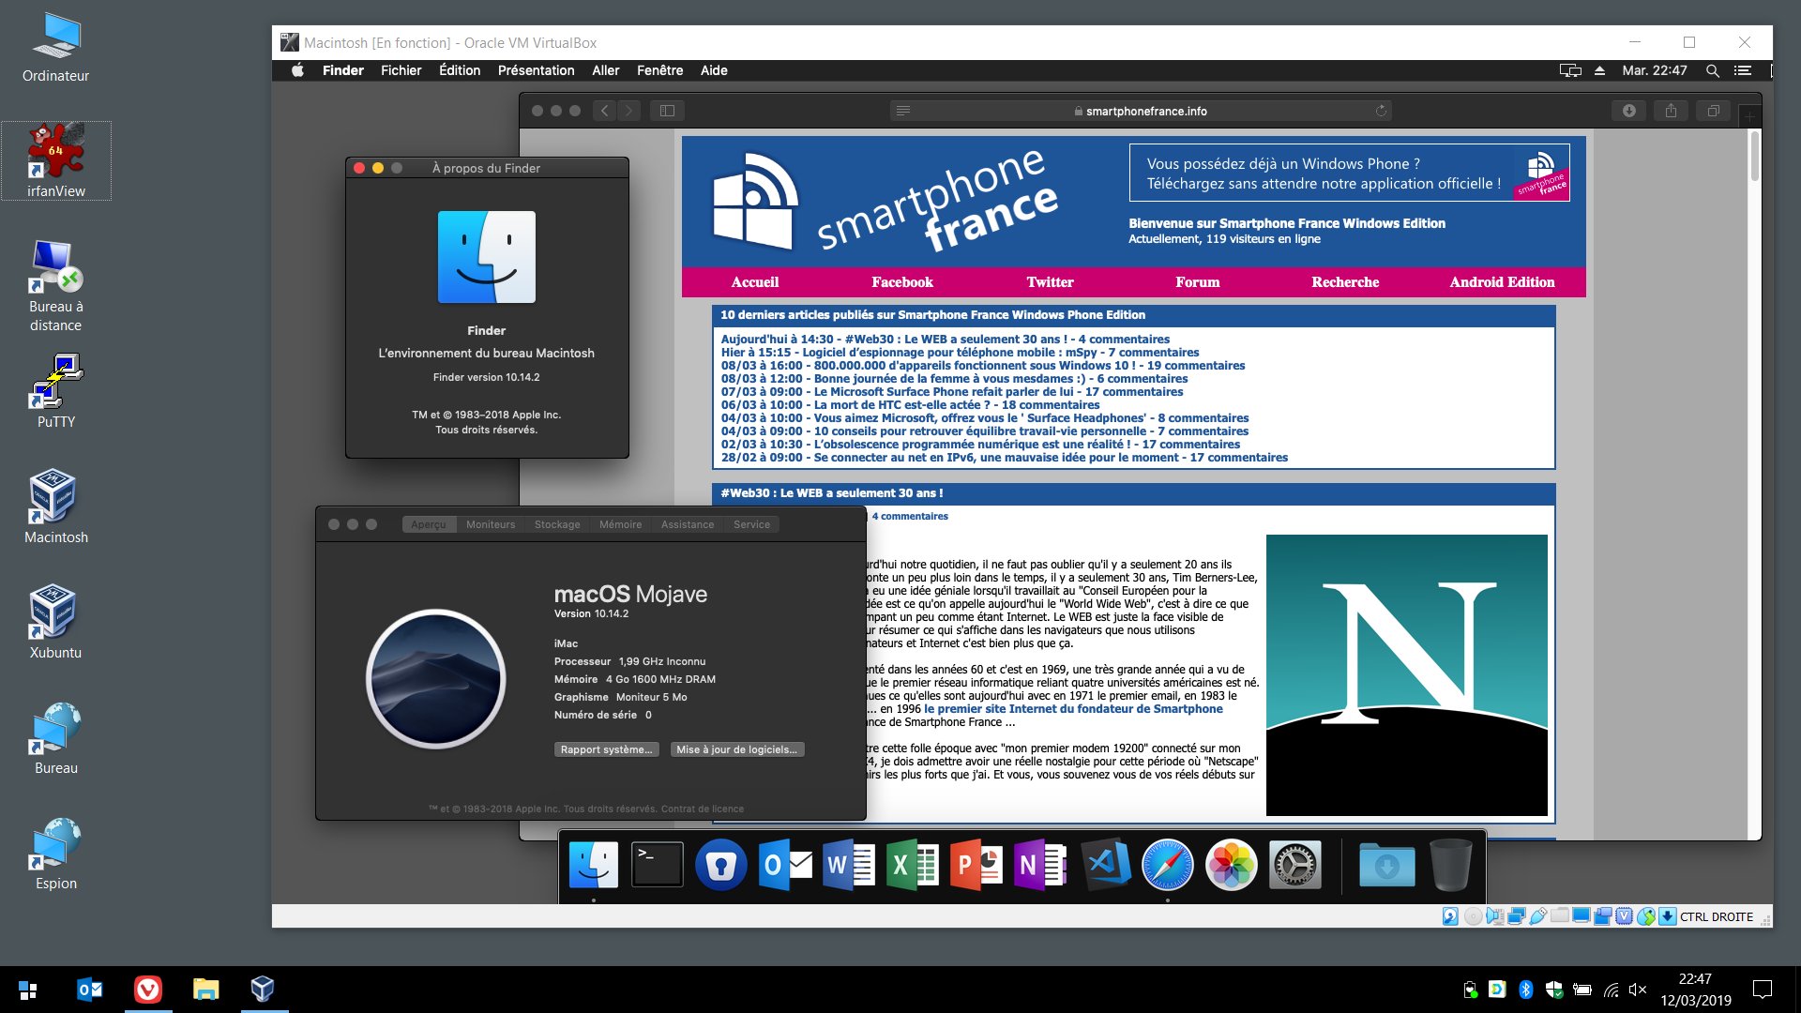
Task: Show Safari downloads list
Action: pos(1629,111)
